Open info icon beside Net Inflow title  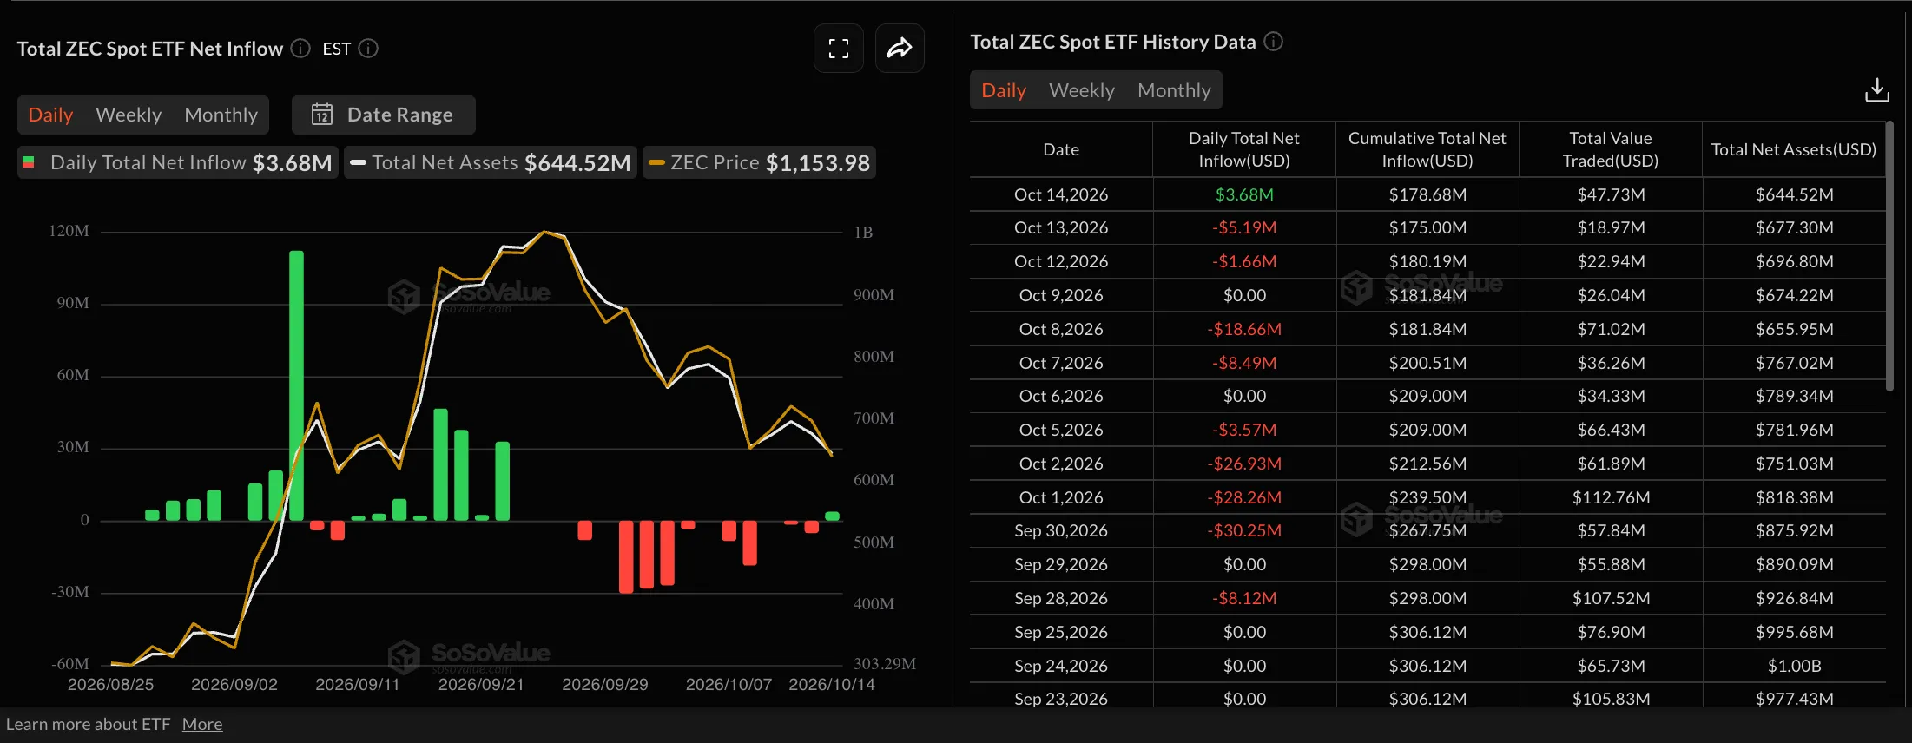tap(300, 49)
